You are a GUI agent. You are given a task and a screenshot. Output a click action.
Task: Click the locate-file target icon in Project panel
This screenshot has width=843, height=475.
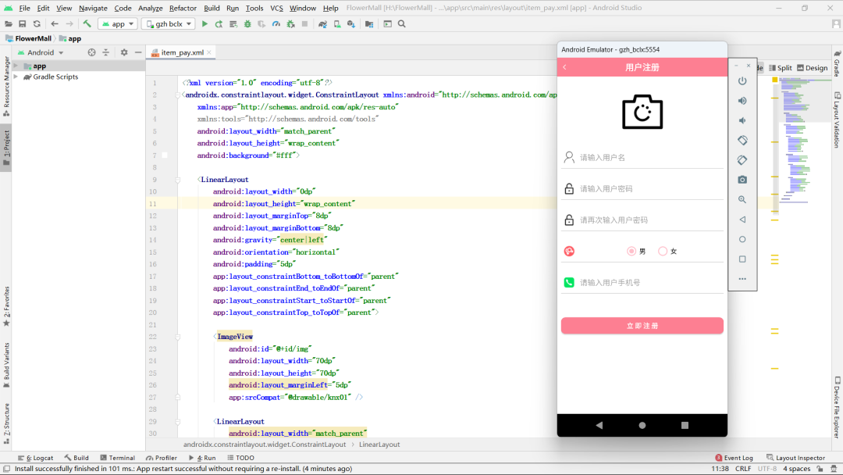[91, 52]
